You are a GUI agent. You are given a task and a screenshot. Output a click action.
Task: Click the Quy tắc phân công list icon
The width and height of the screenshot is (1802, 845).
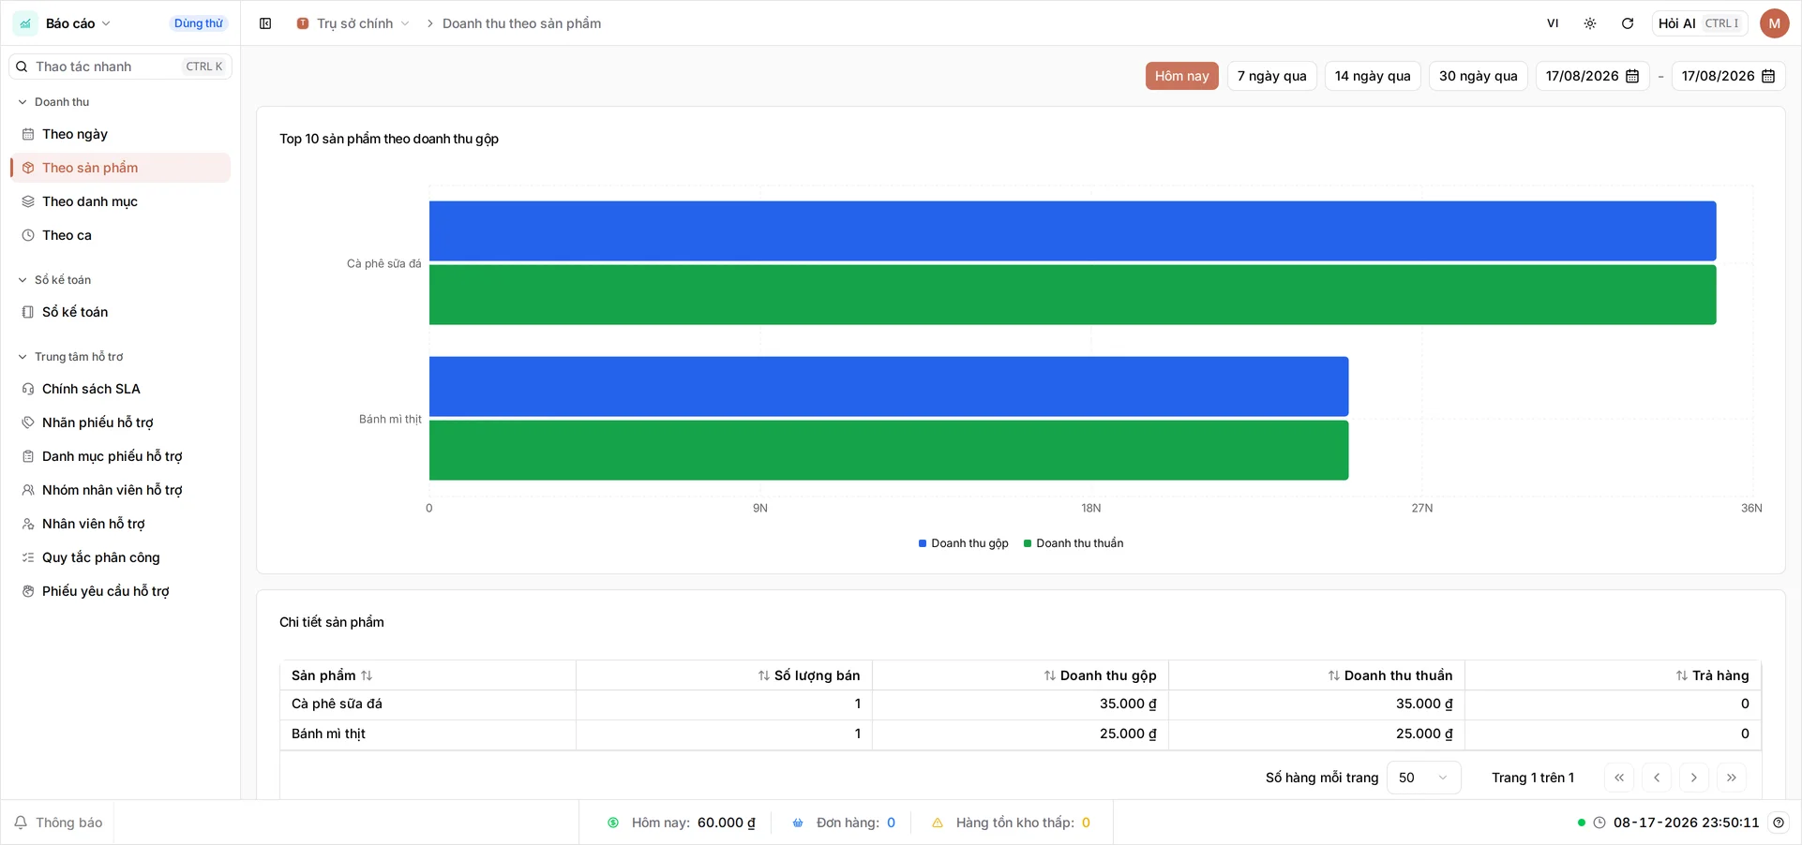coord(28,557)
